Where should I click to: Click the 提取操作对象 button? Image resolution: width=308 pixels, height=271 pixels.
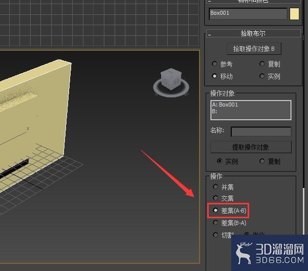251,147
